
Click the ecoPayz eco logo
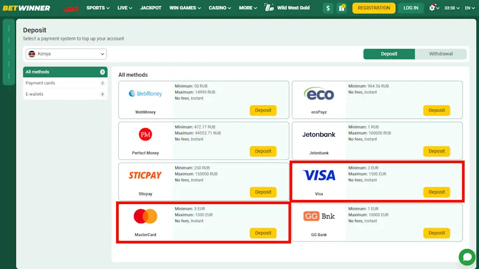coord(319,94)
